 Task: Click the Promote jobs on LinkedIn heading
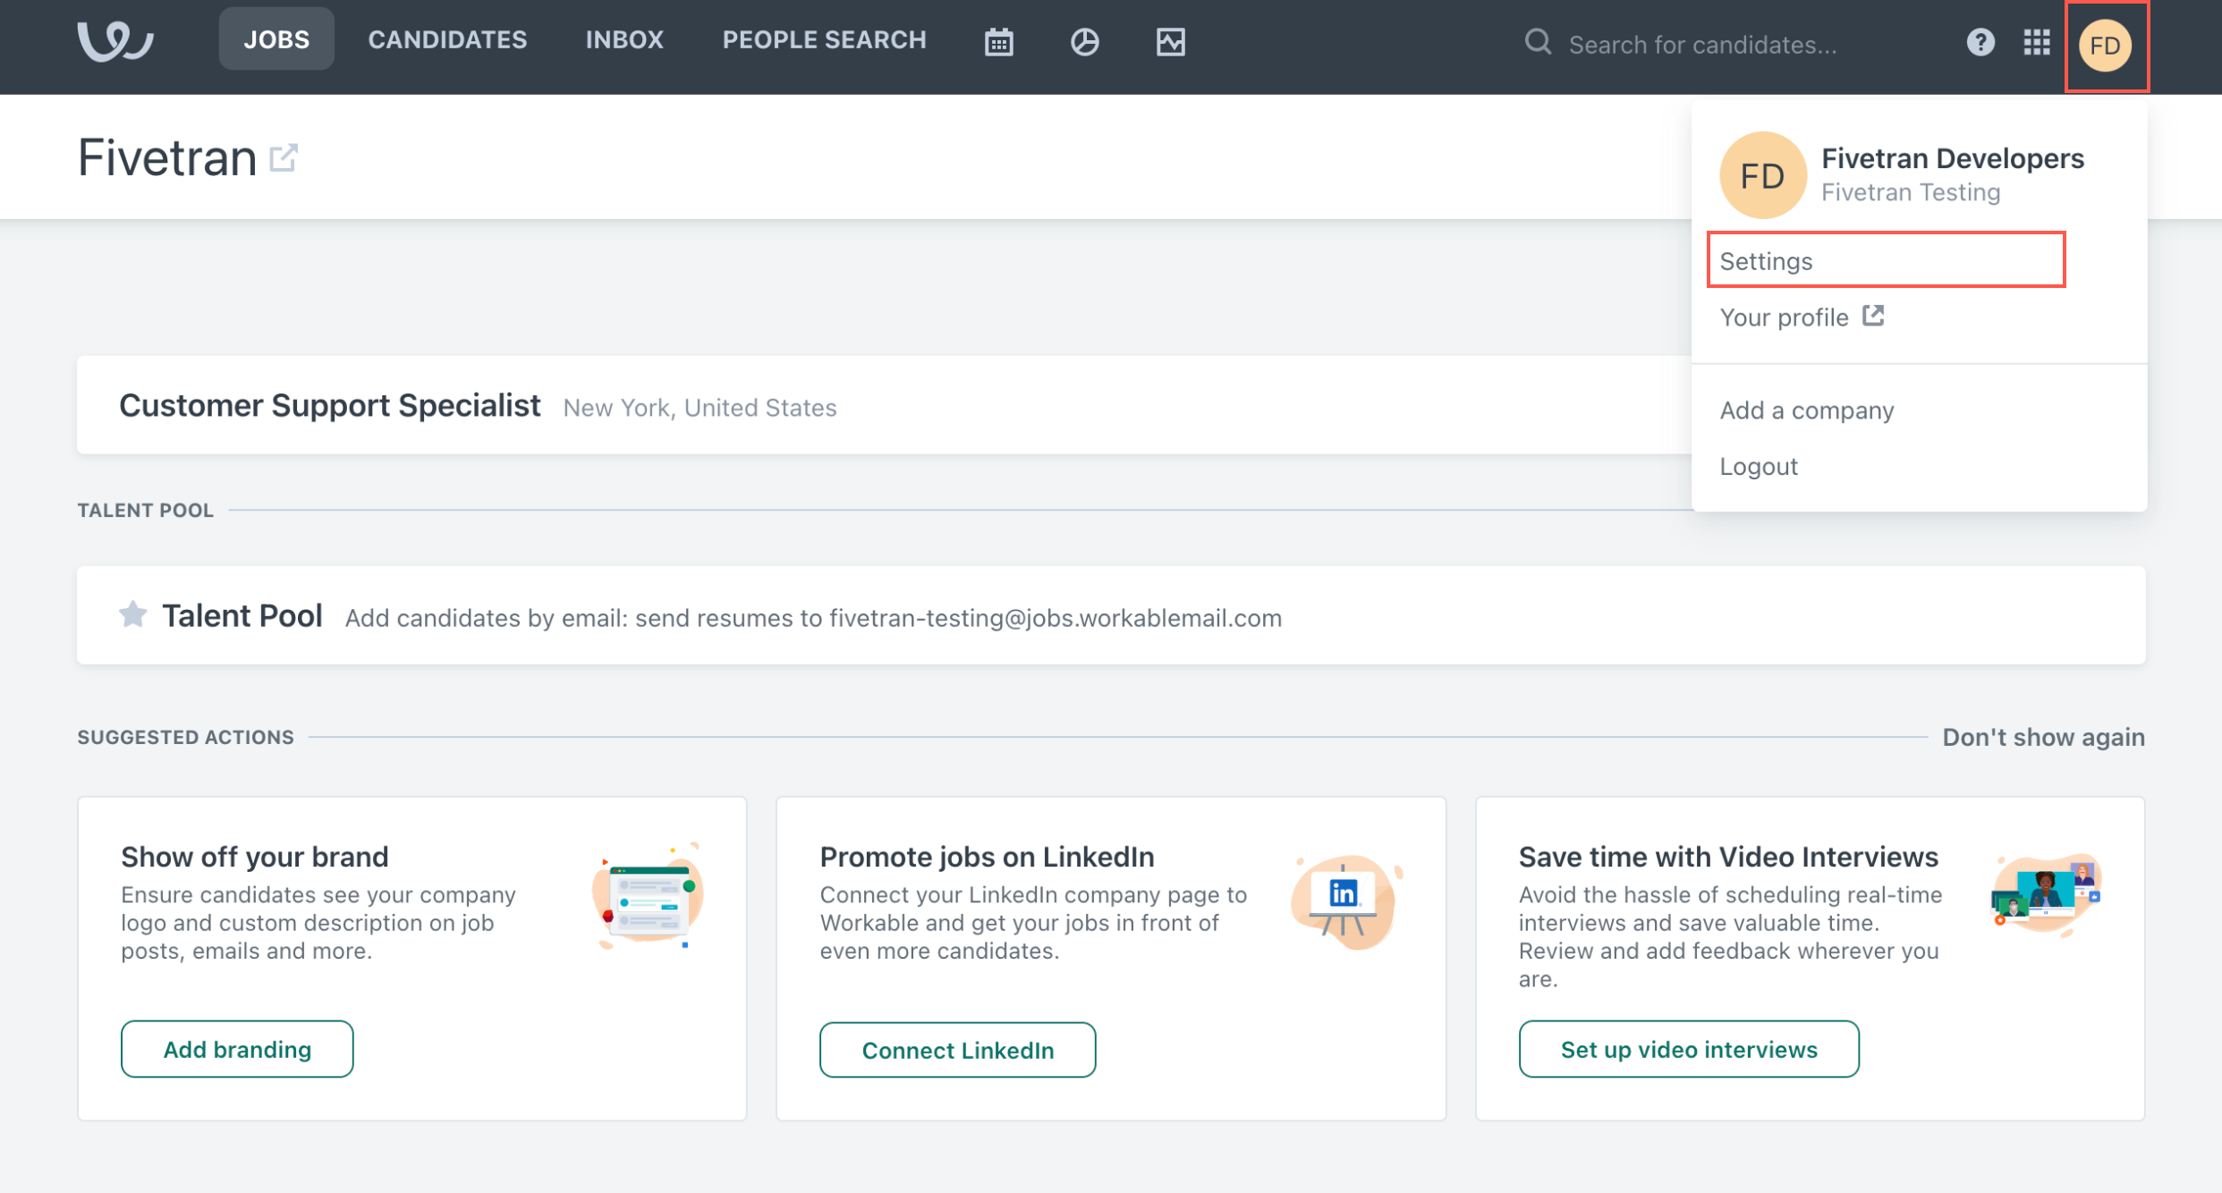(987, 857)
